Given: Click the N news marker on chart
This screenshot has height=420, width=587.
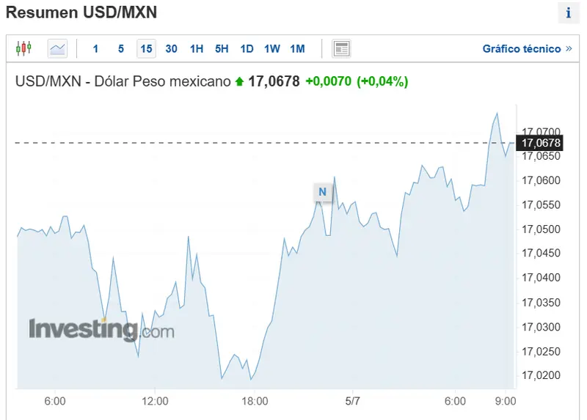Looking at the screenshot, I should pos(322,192).
